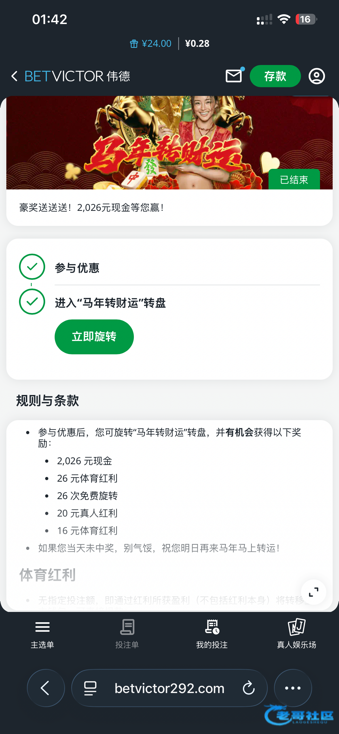Tap the back chevron beside BetVictor logo
Screen dimensions: 339x734
14,76
